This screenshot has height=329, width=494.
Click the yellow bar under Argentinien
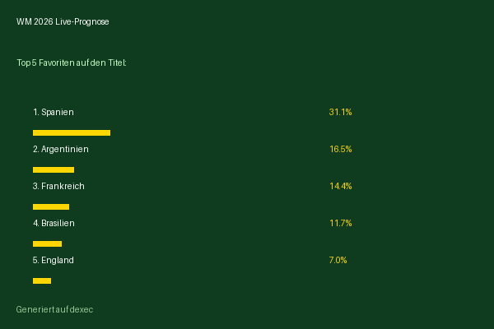point(54,170)
